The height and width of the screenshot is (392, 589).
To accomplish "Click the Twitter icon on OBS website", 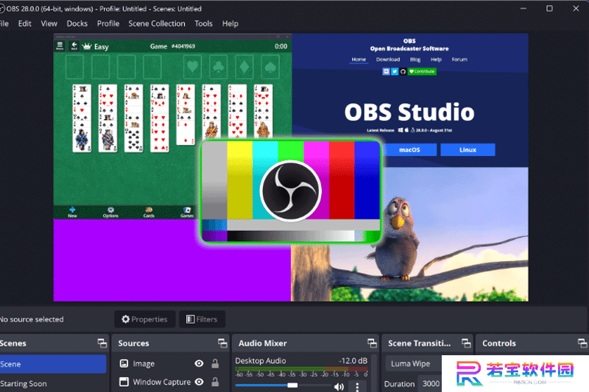I will coord(395,71).
